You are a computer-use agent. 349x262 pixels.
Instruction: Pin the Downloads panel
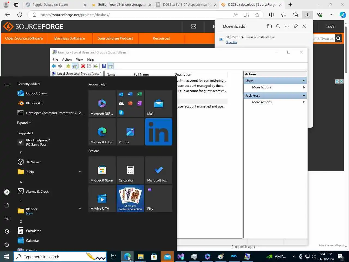296,26
